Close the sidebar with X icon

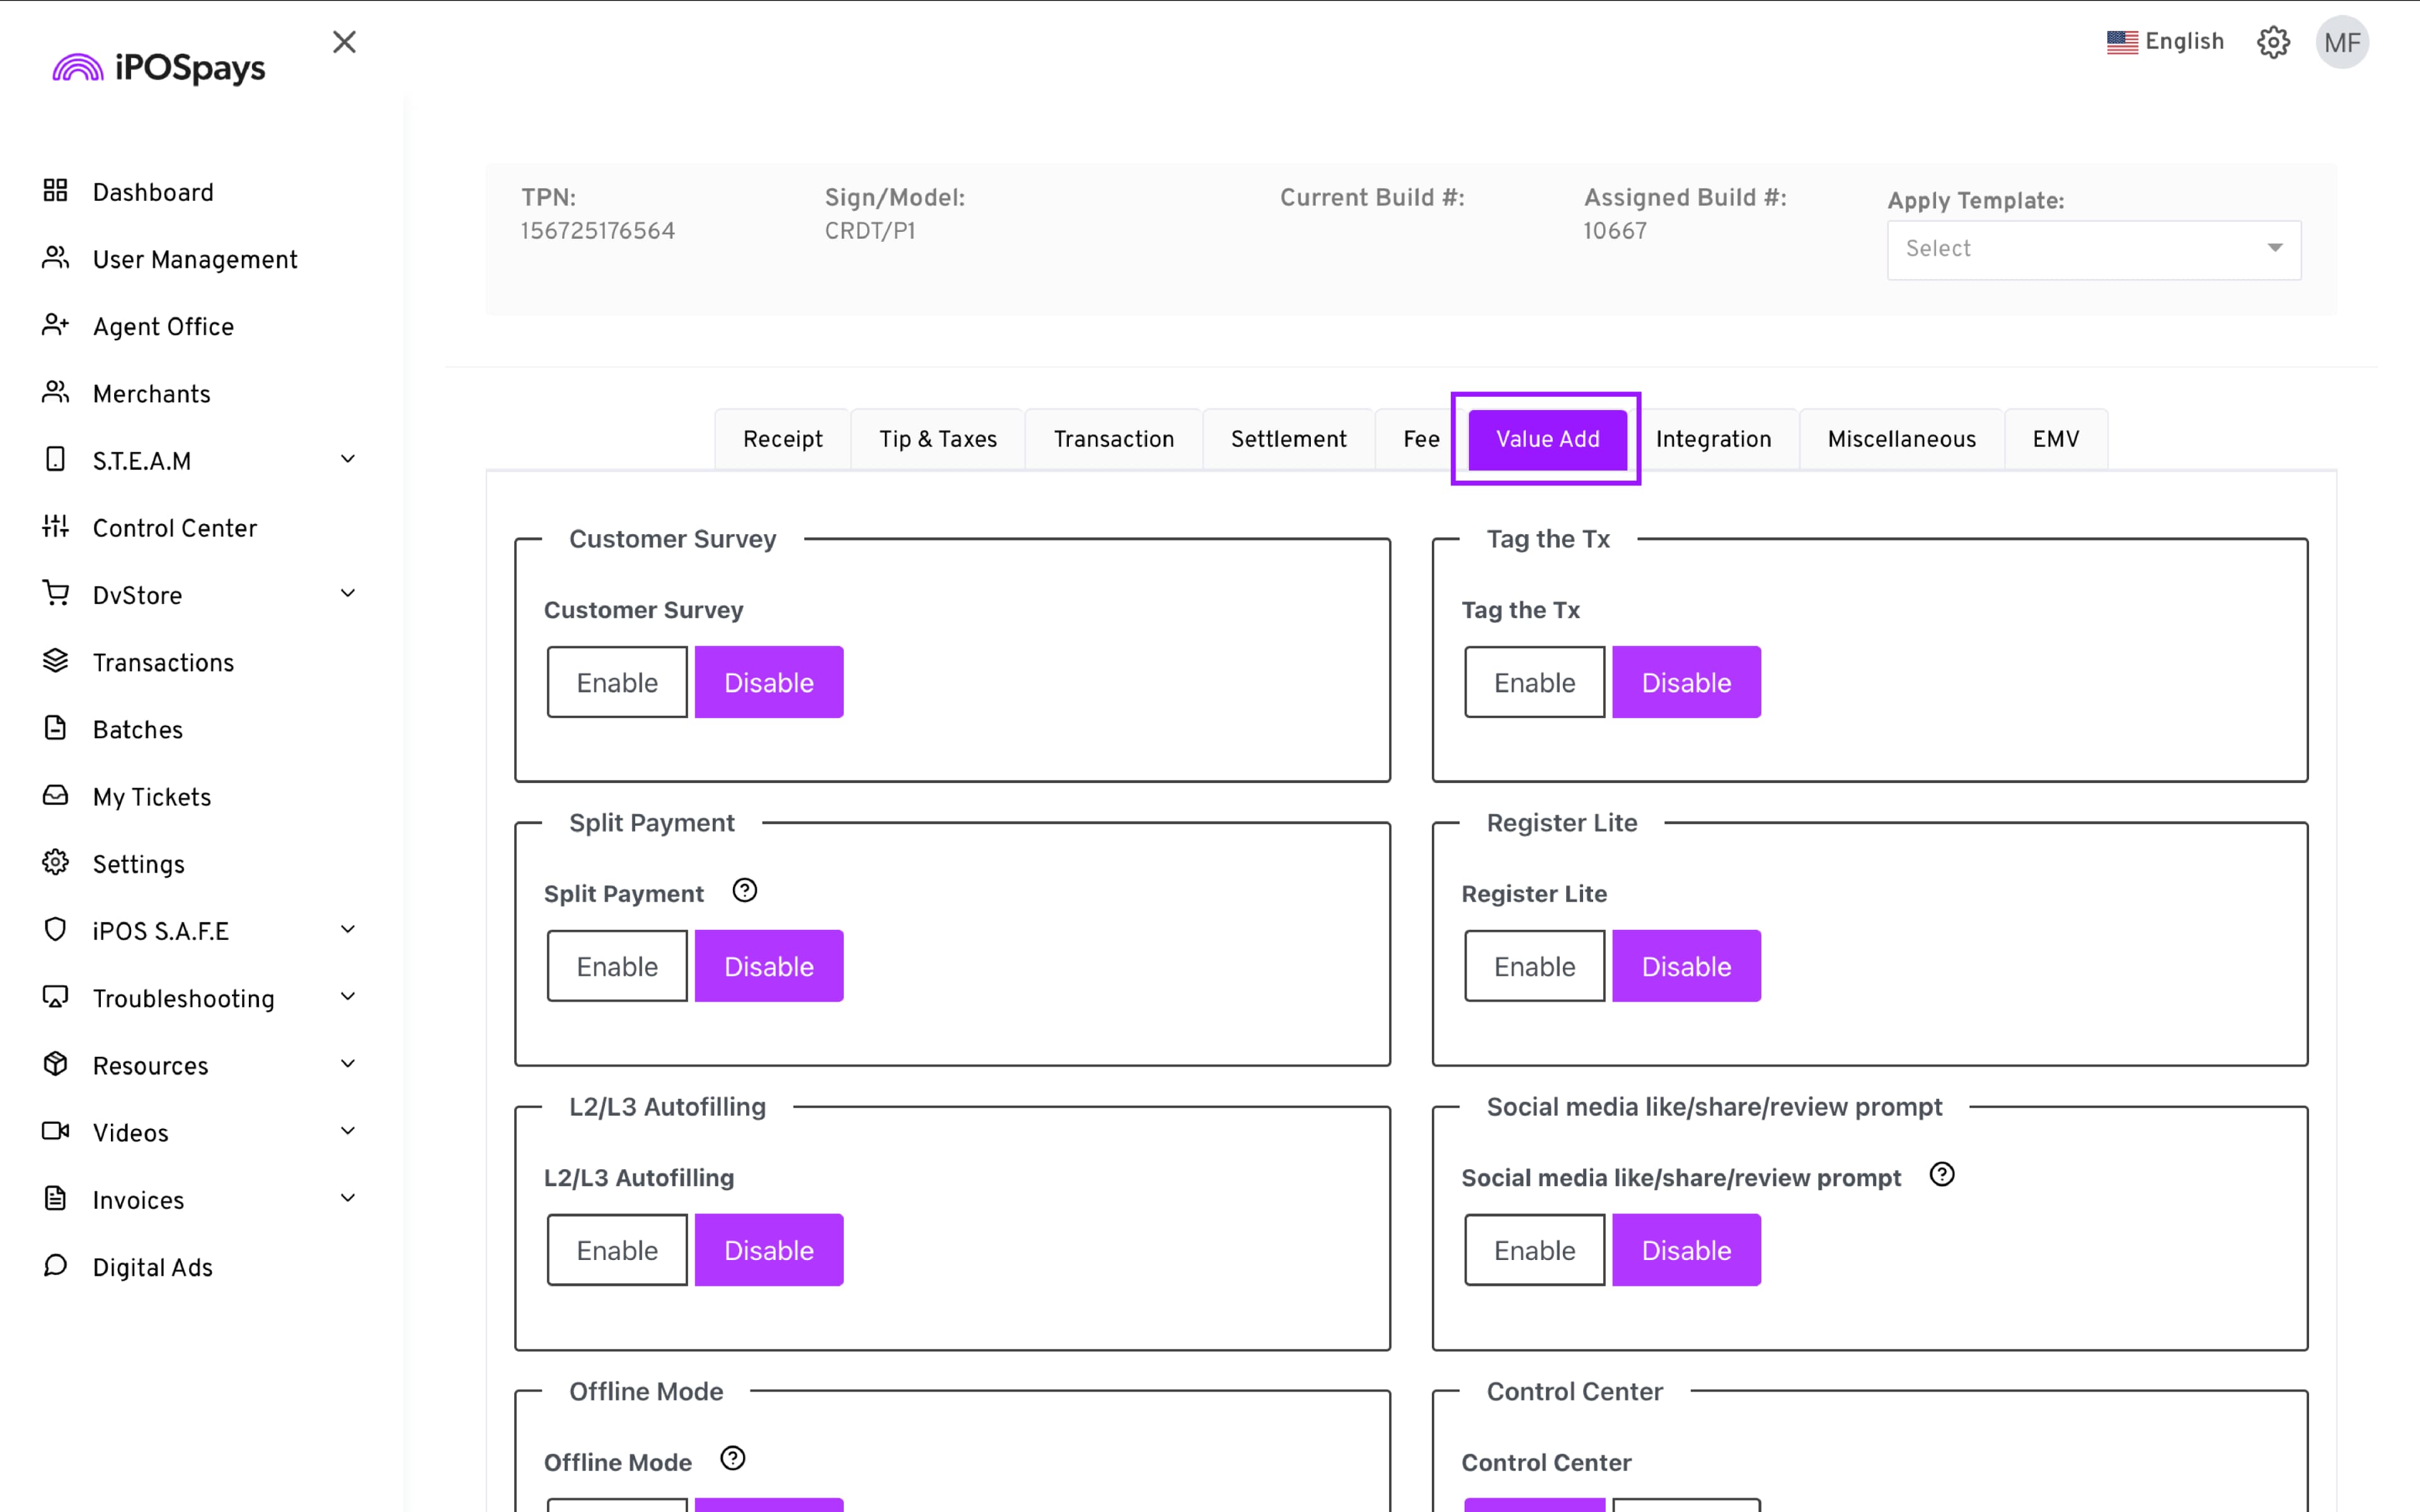(344, 42)
